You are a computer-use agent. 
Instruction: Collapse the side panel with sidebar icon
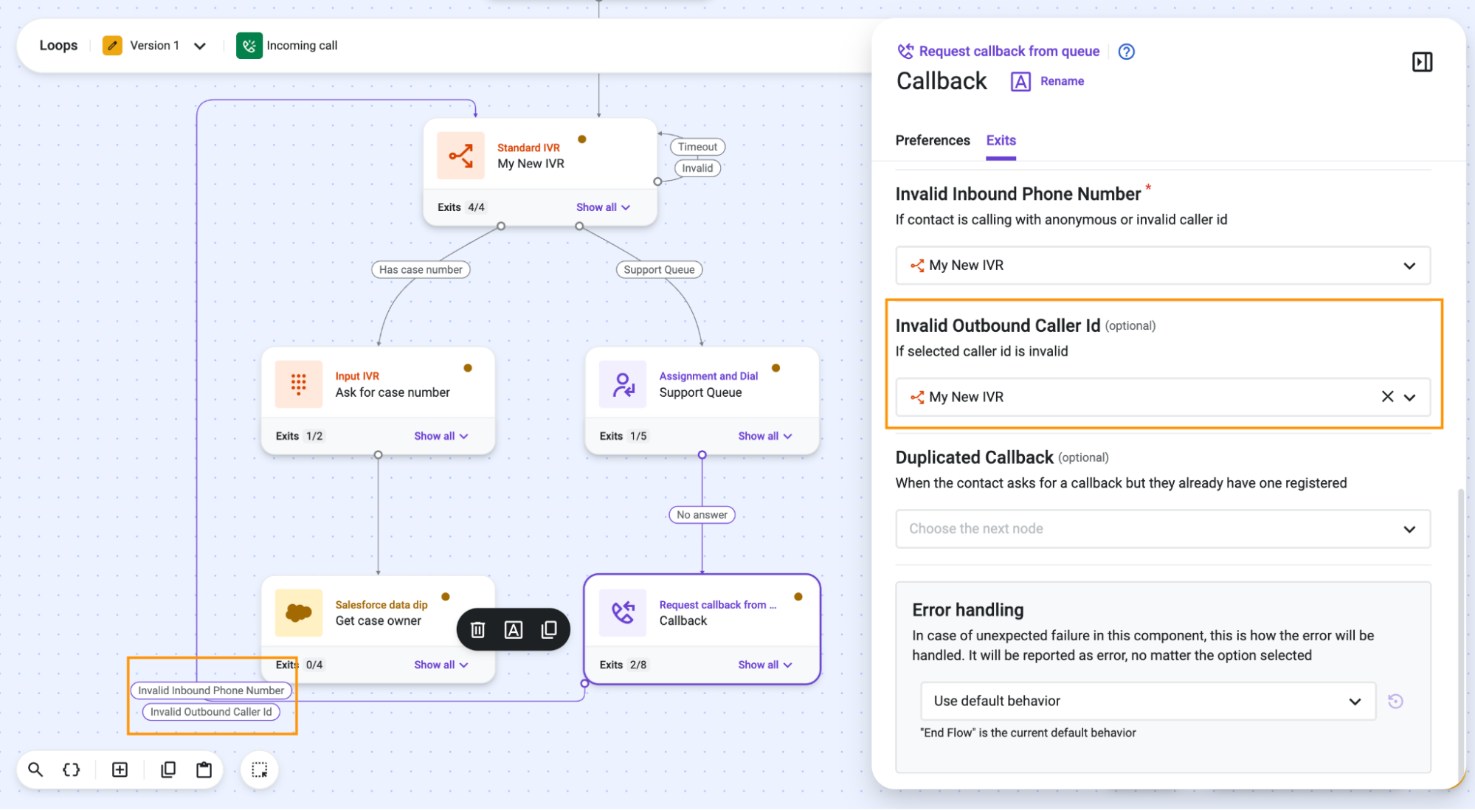[x=1422, y=62]
